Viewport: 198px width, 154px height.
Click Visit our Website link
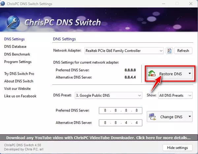point(17,89)
